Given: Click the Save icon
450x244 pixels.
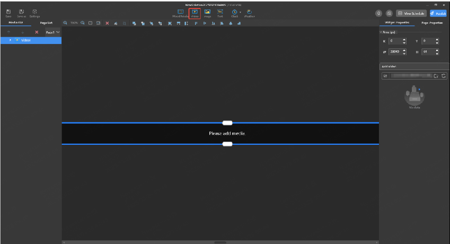Looking at the screenshot, I should pyautogui.click(x=8, y=13).
